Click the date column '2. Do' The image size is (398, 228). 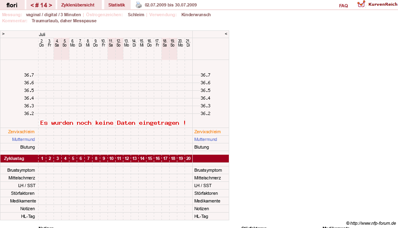click(42, 43)
